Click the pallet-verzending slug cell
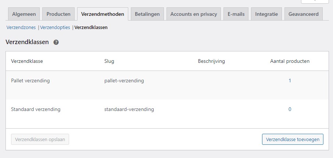The width and height of the screenshot is (333, 158). click(x=124, y=81)
